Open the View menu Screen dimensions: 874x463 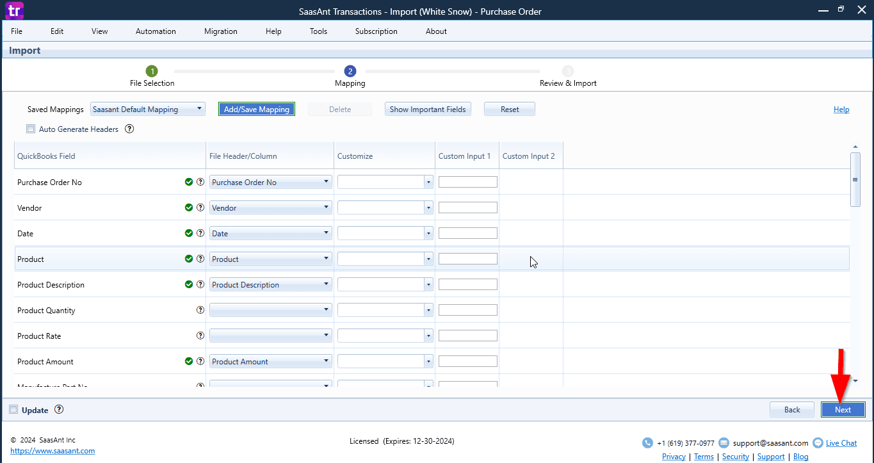tap(100, 31)
